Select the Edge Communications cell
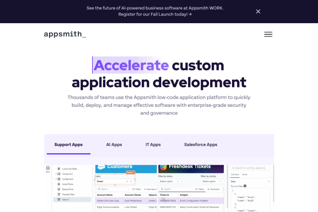This screenshot has width=318, height=212. [108, 207]
